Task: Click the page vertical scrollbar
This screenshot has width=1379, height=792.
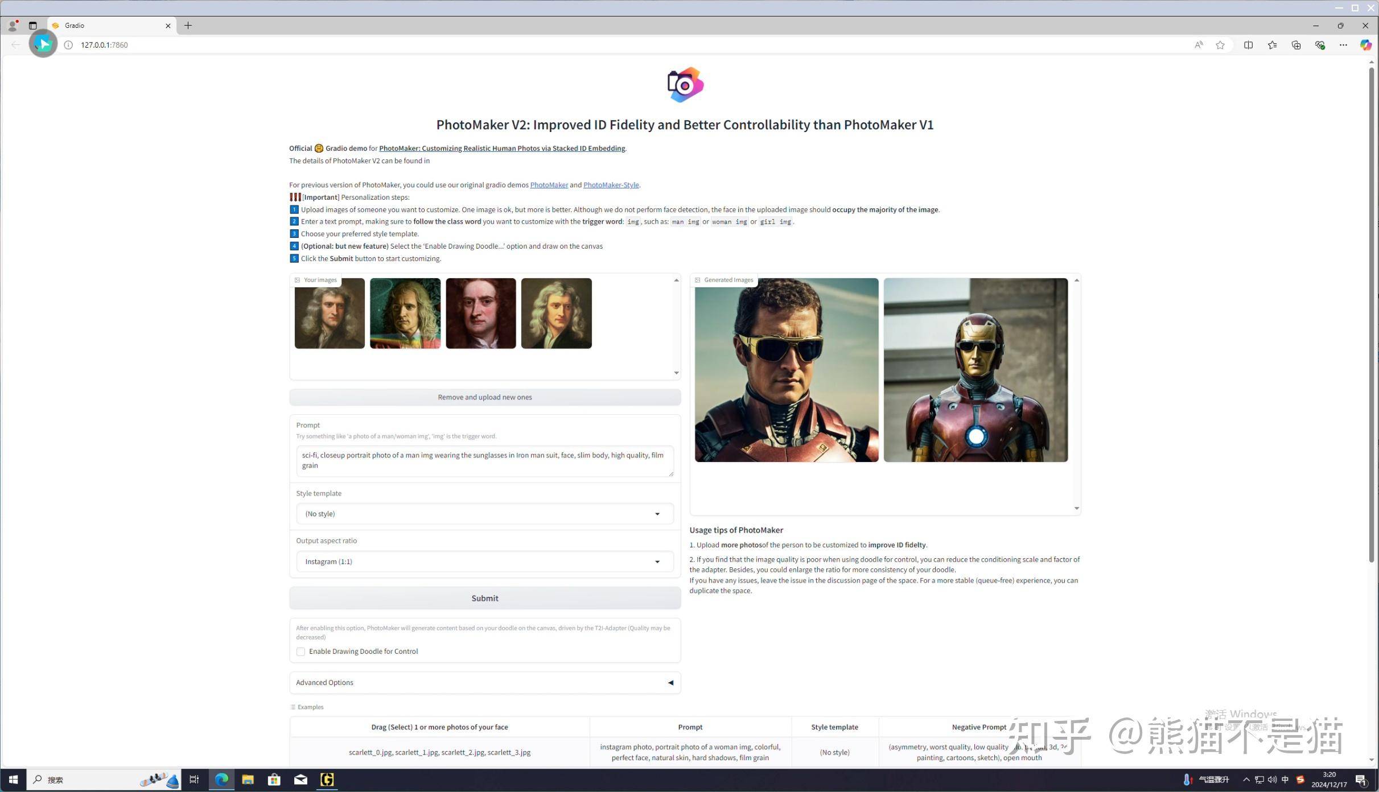Action: (1371, 315)
